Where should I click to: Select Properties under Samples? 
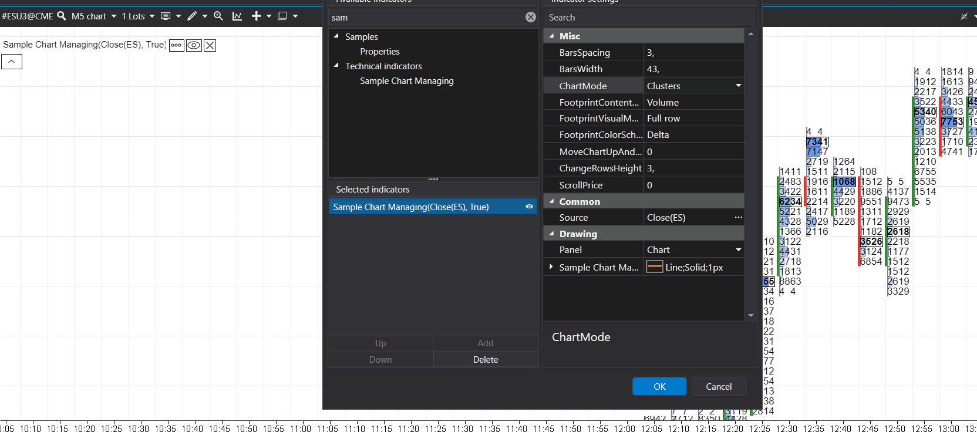click(x=380, y=52)
